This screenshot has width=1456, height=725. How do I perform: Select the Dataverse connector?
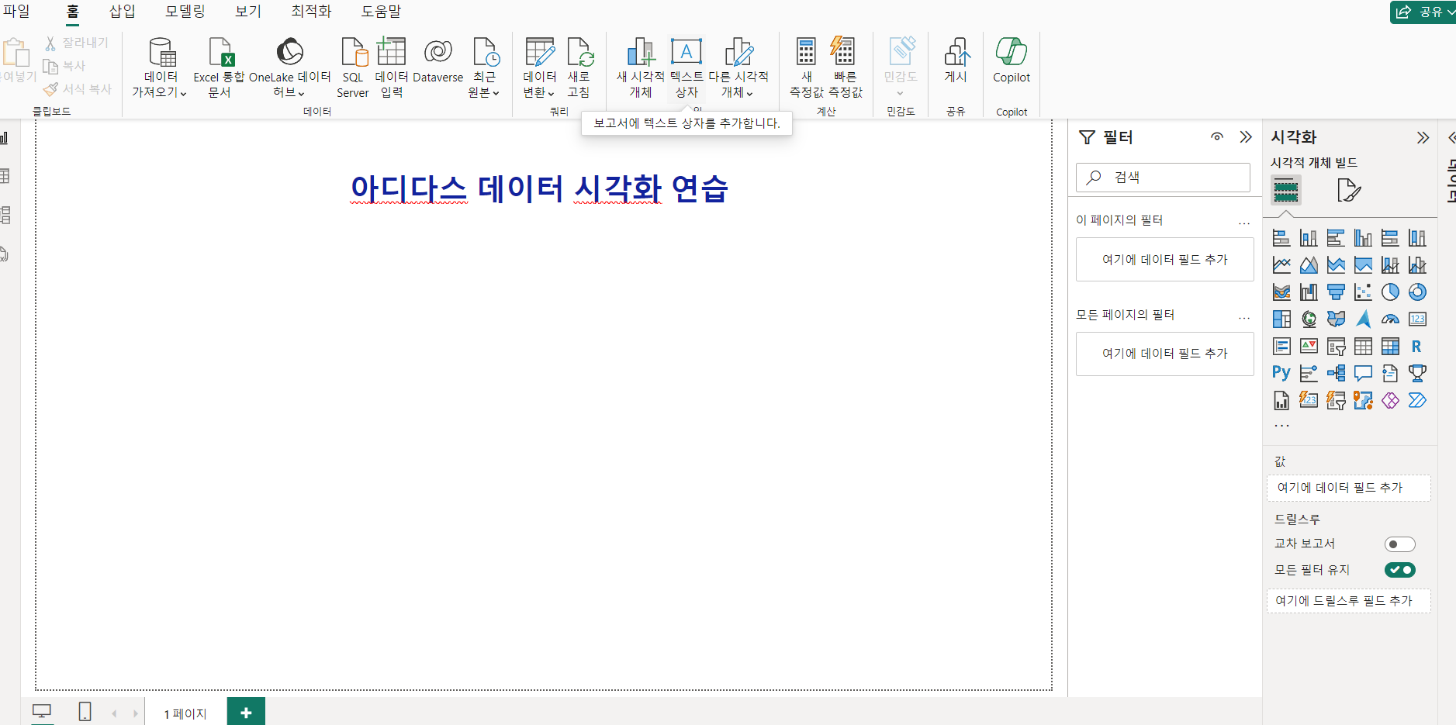coord(438,62)
